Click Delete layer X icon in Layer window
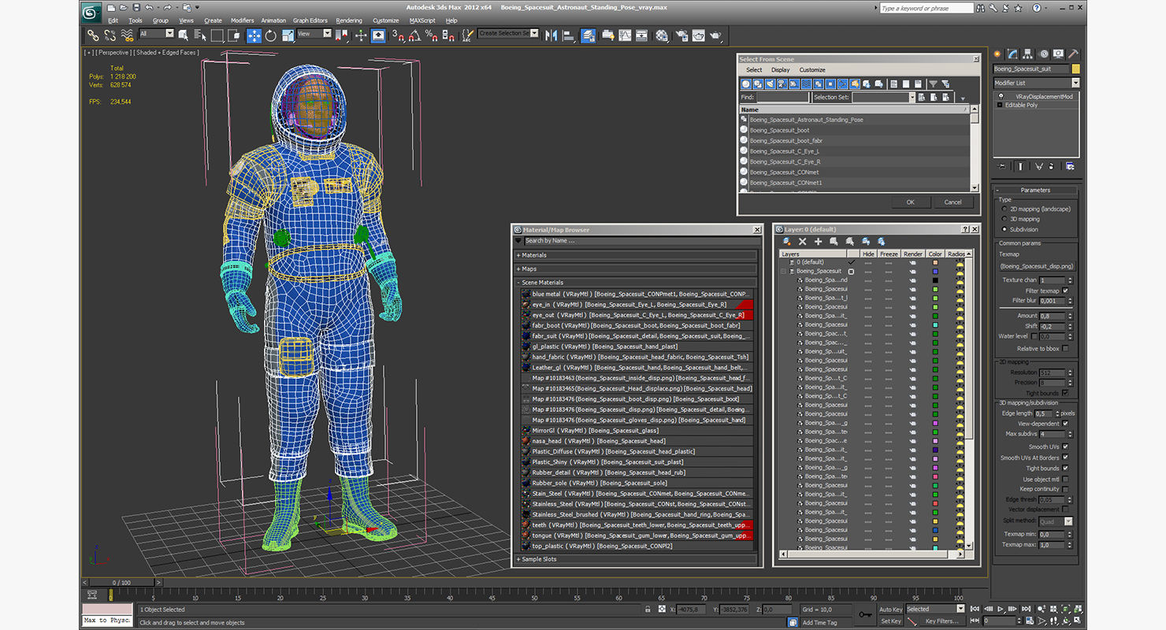Image resolution: width=1166 pixels, height=630 pixels. (x=802, y=242)
